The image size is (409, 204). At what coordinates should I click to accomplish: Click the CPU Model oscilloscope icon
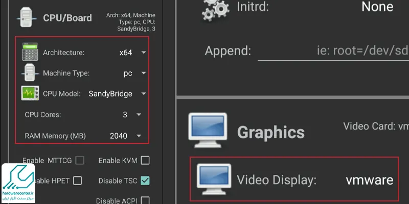click(x=30, y=93)
